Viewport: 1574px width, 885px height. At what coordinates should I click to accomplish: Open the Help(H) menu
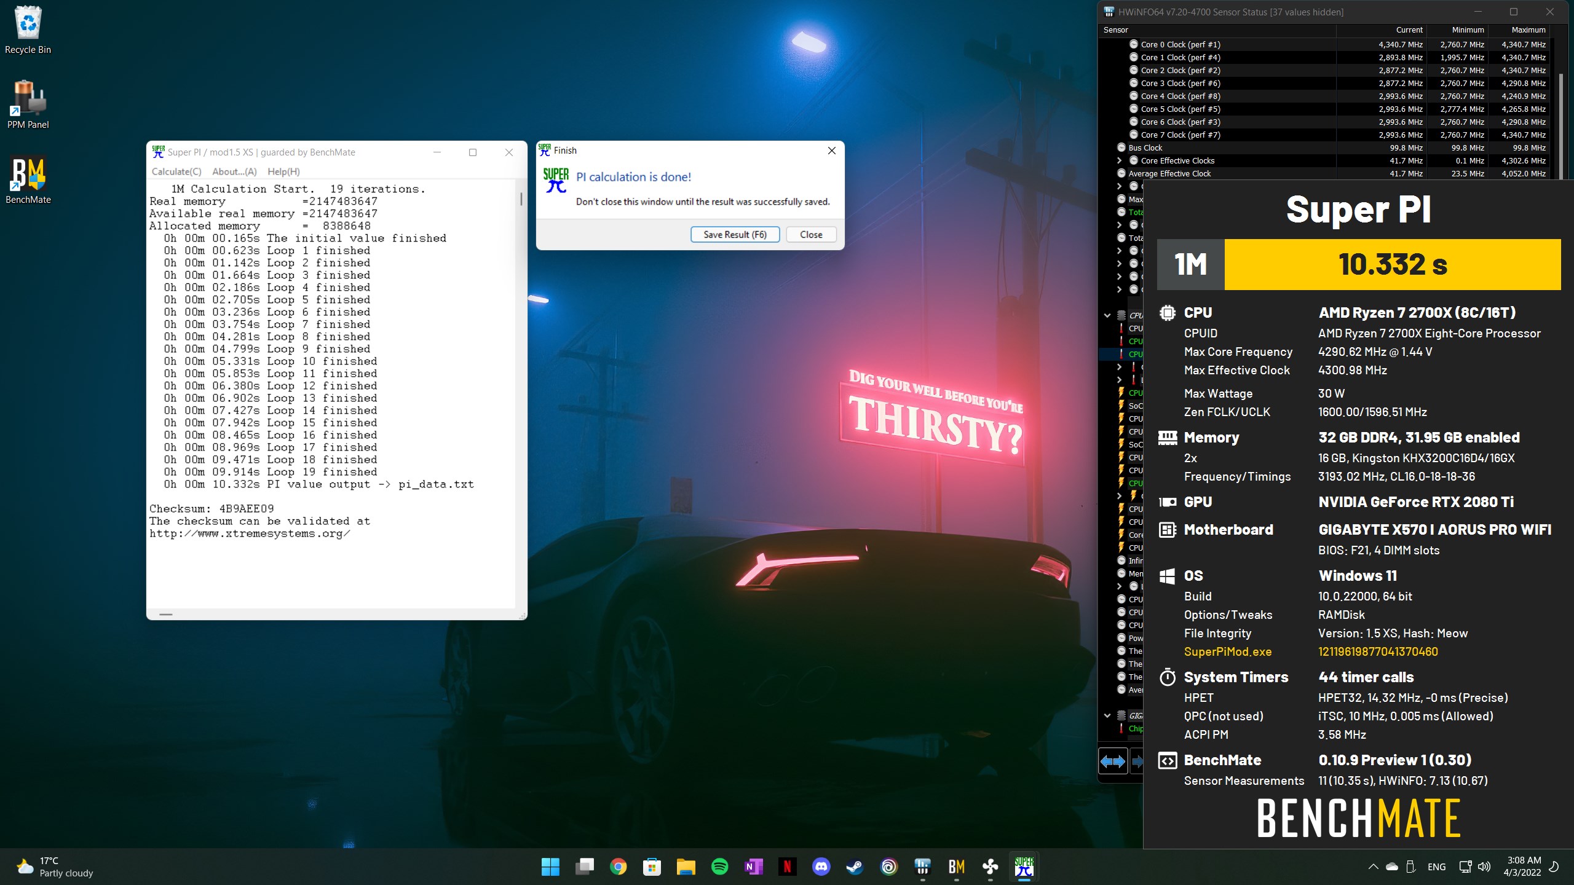[283, 171]
